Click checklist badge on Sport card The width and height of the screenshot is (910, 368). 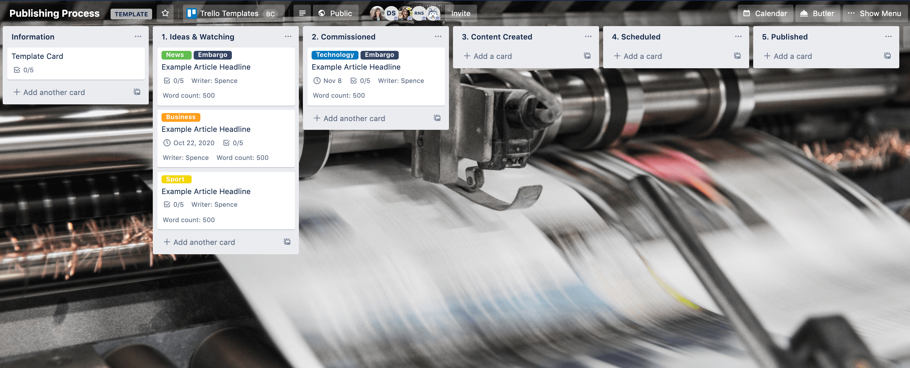pos(174,205)
